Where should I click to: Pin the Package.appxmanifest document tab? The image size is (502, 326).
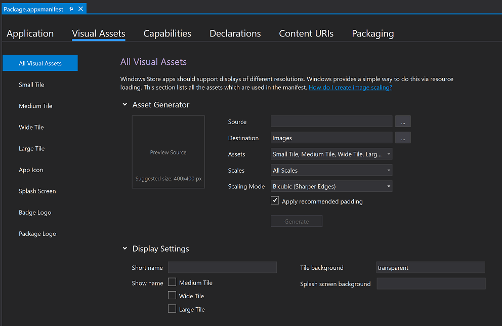click(x=71, y=9)
